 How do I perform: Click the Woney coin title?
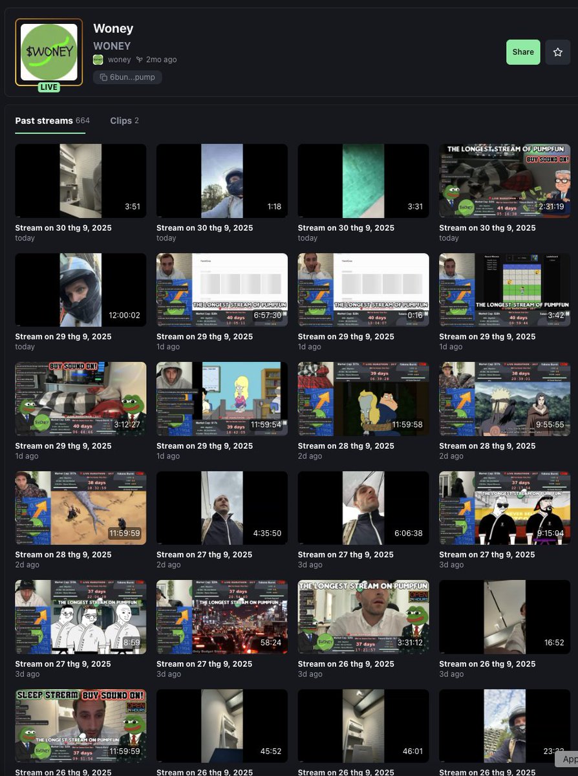113,28
